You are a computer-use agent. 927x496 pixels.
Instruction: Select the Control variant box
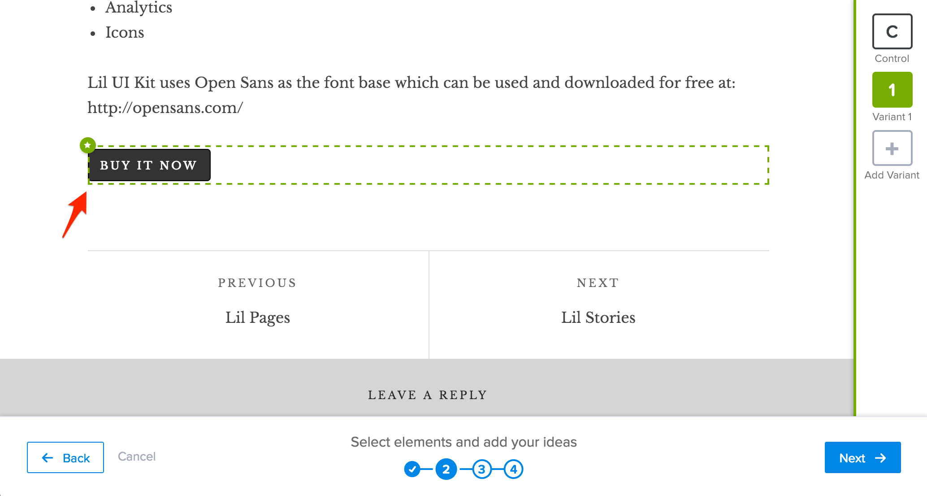[892, 31]
